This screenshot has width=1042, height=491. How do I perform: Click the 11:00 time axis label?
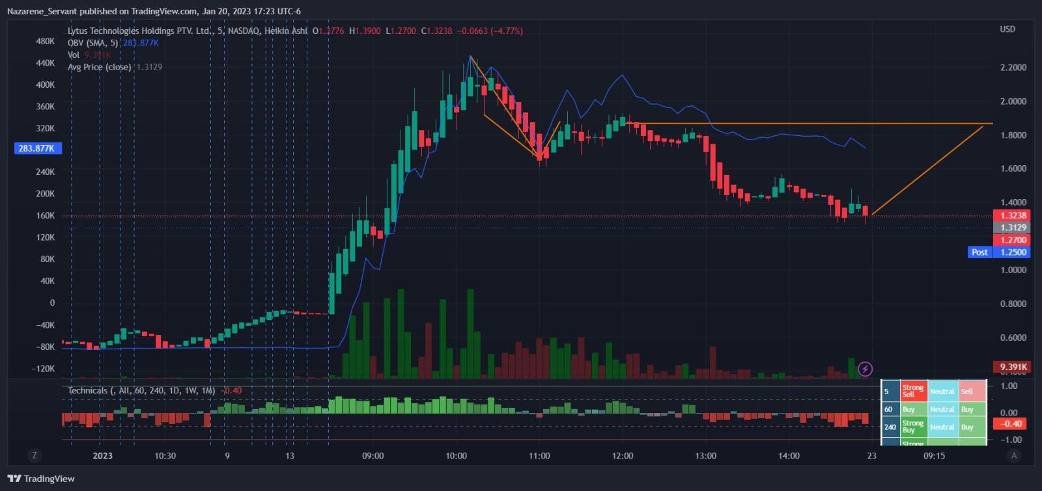pyautogui.click(x=539, y=456)
